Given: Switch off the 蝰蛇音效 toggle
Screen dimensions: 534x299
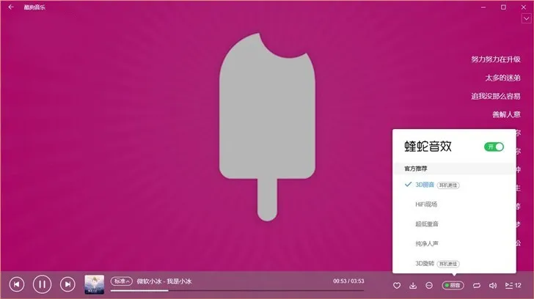Looking at the screenshot, I should [x=494, y=147].
